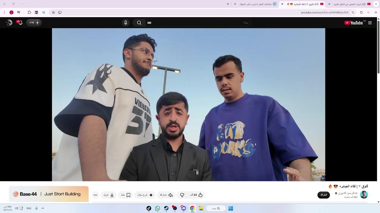Open WhatsApp from the taskbar
The image size is (380, 213).
[157, 208]
